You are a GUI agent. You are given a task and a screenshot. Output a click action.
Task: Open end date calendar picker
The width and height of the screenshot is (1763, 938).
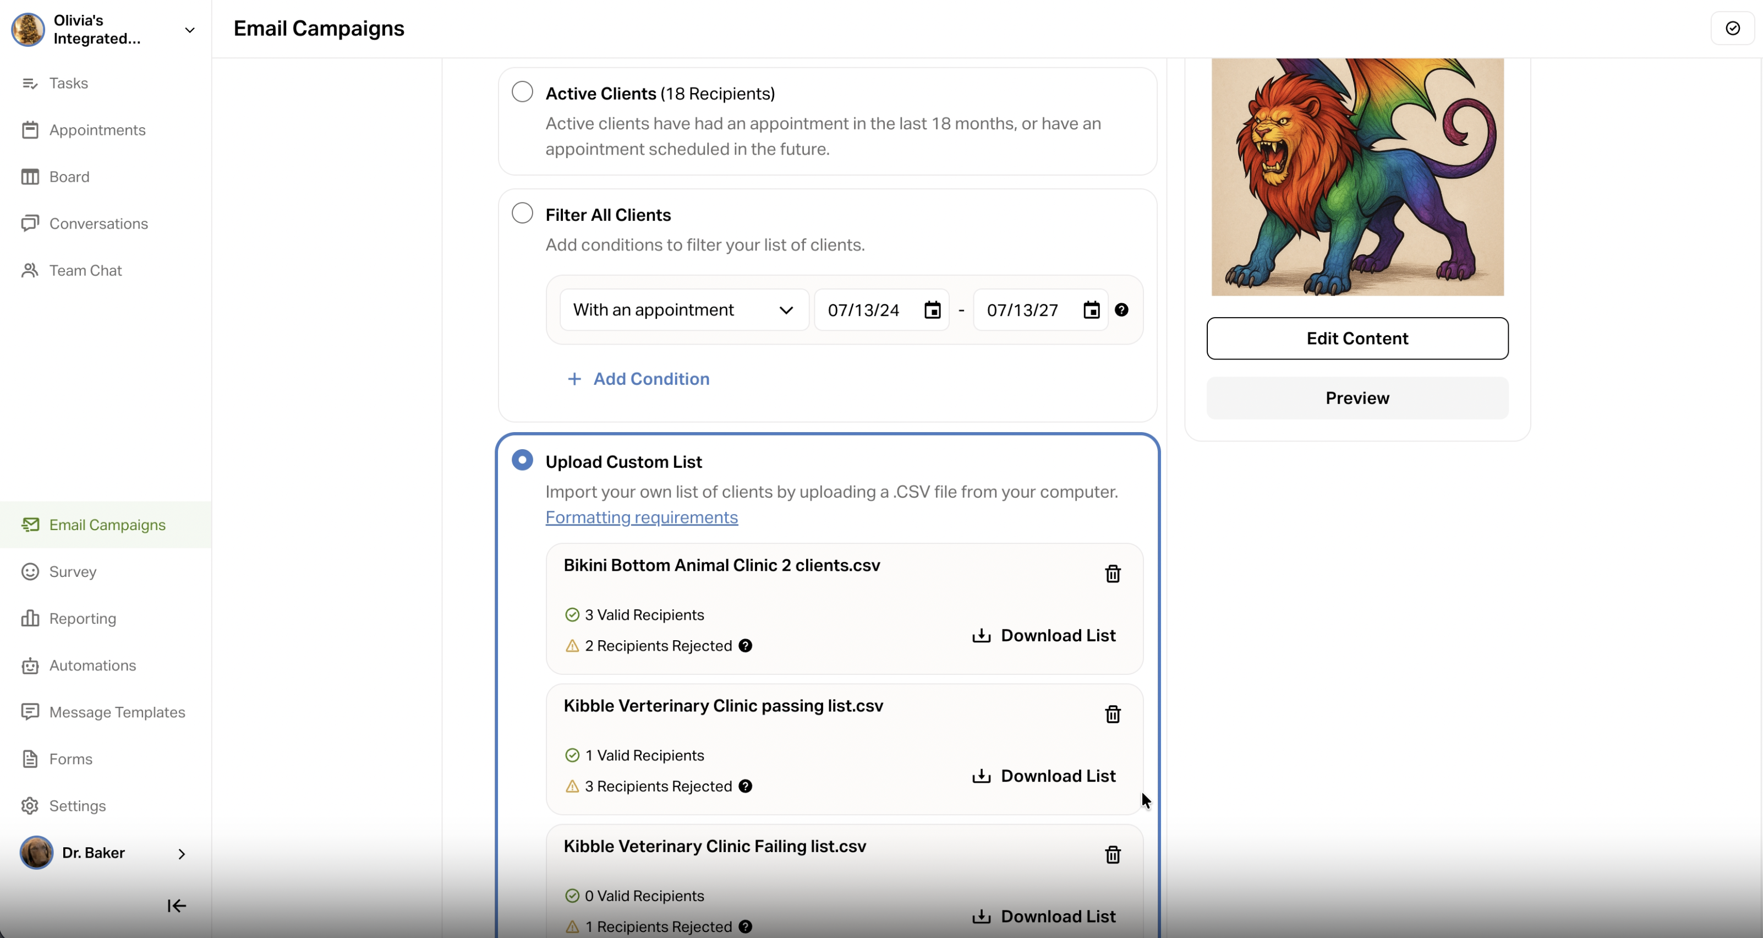[x=1092, y=310]
